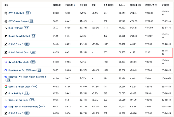The image size is (174, 117).
Task: Click the DeepSeek whale logo beside V4 Pro 0813
Action: pos(6,70)
